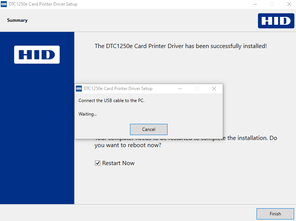Click the successfully installed message text
Screen dimensions: 296x221
pyautogui.click(x=181, y=46)
